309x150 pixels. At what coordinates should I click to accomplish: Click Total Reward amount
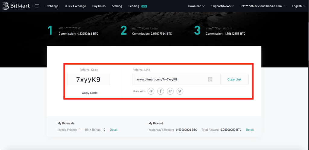point(231,130)
